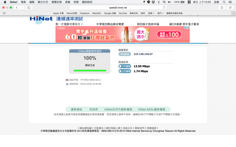Image resolution: width=236 pixels, height=147 pixels.
Task: Open the 刊登廣告 footer link
Action: point(99,128)
